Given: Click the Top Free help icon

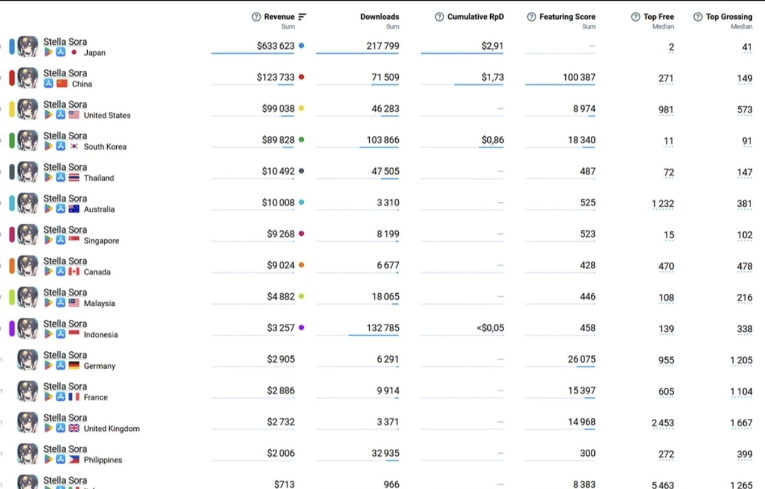Looking at the screenshot, I should 635,17.
